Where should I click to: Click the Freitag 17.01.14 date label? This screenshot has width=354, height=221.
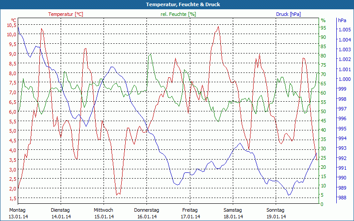click(x=190, y=213)
